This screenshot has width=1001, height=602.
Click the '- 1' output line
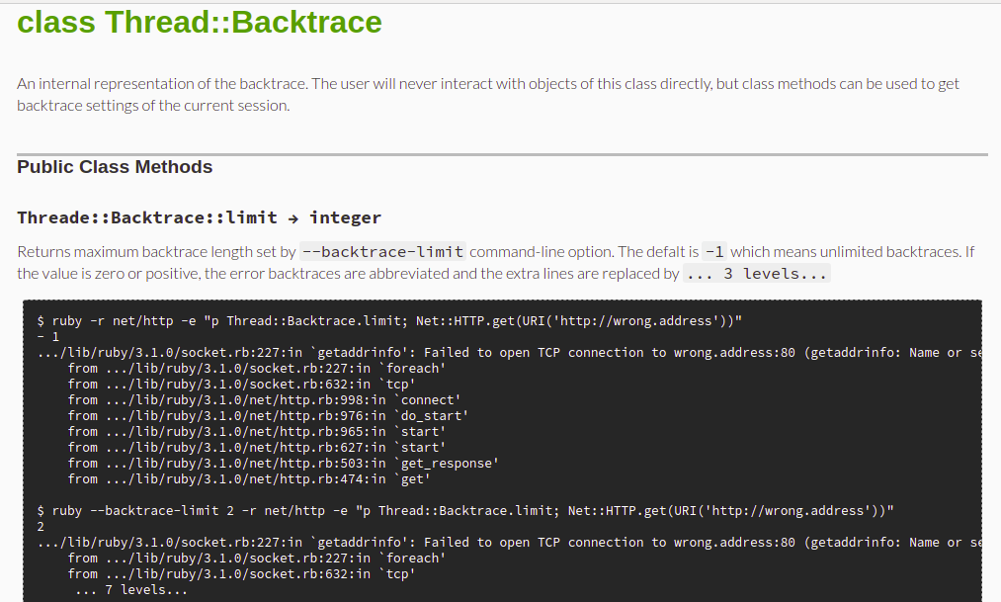(x=47, y=336)
